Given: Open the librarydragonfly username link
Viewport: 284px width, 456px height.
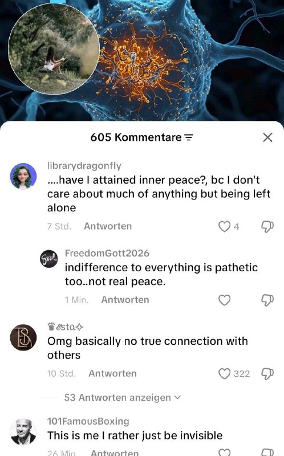Looking at the screenshot, I should click(84, 166).
